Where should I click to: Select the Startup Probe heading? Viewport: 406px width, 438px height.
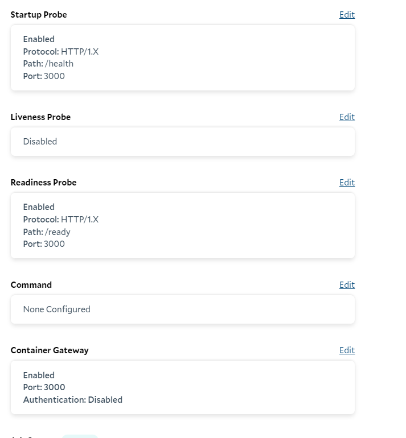[x=39, y=15]
